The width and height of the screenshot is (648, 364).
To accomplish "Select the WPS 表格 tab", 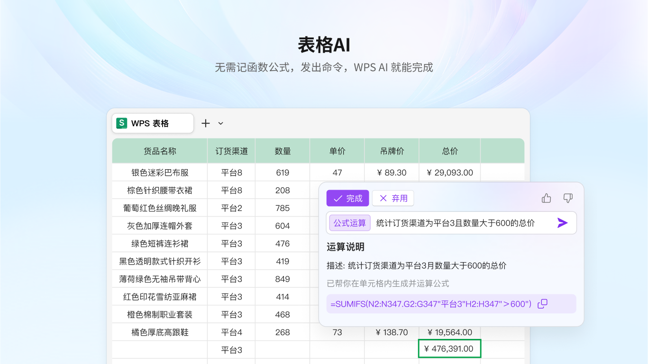I will pos(153,123).
